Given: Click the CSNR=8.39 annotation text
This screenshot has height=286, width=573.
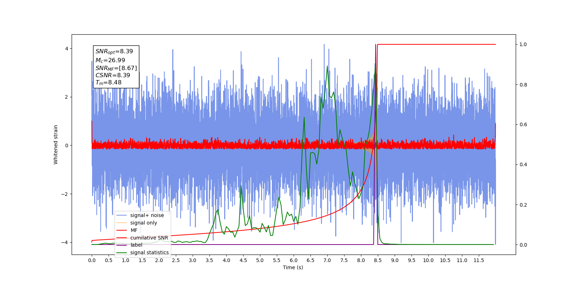Looking at the screenshot, I should coord(113,75).
